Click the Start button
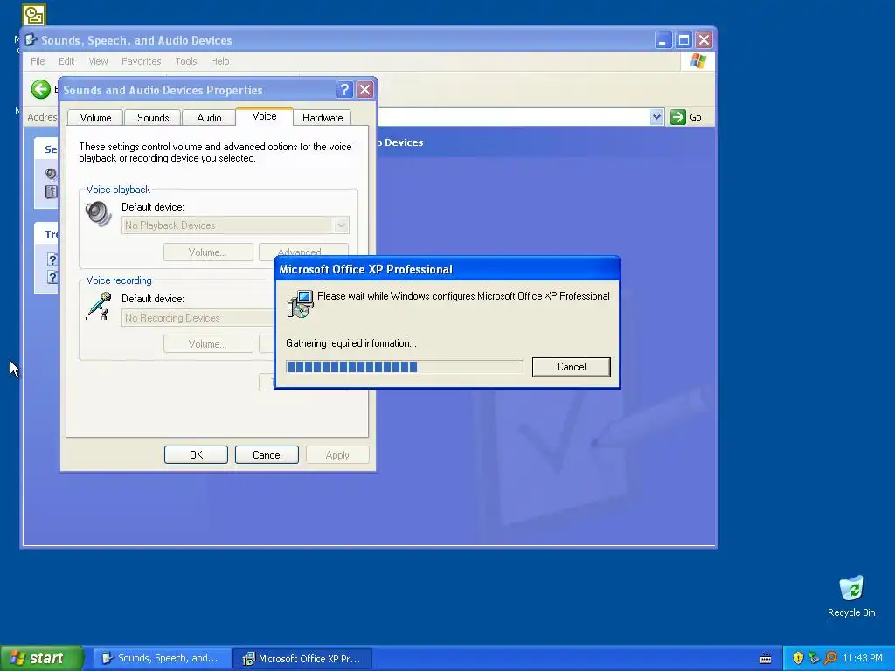 [x=42, y=658]
